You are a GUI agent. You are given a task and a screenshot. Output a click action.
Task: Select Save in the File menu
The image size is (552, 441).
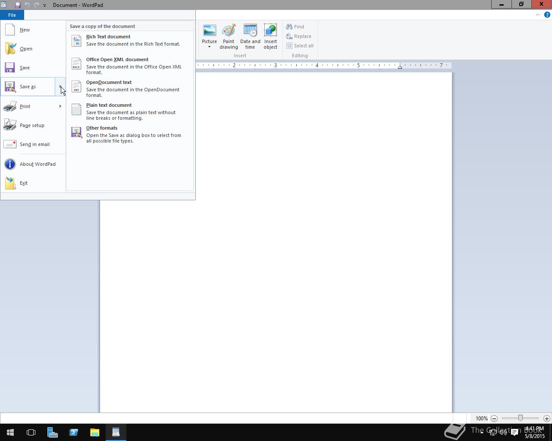pos(33,68)
